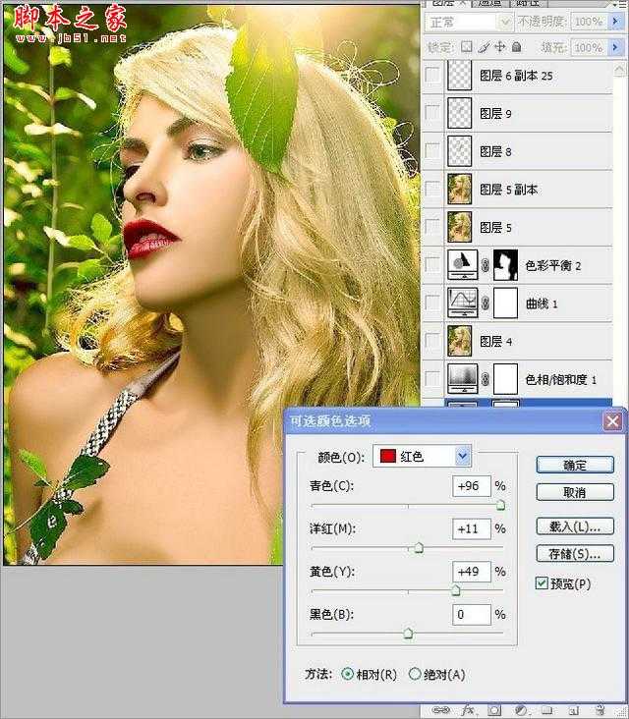Toggle lock position move icon

click(500, 47)
